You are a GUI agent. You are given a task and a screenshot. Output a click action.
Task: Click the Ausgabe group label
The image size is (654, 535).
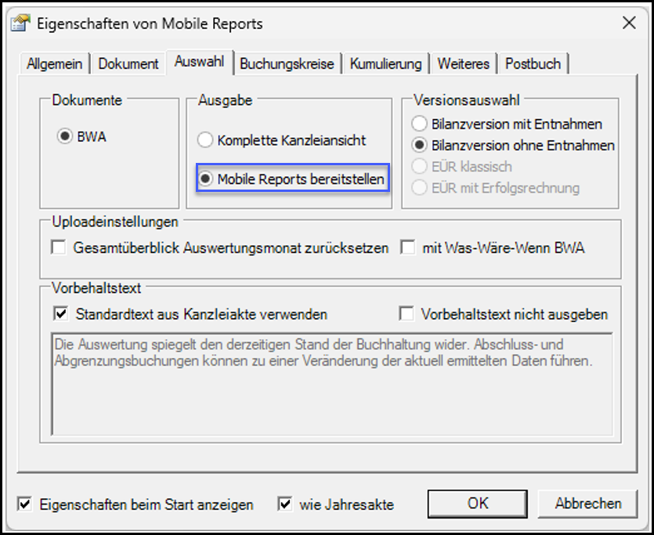click(x=226, y=100)
